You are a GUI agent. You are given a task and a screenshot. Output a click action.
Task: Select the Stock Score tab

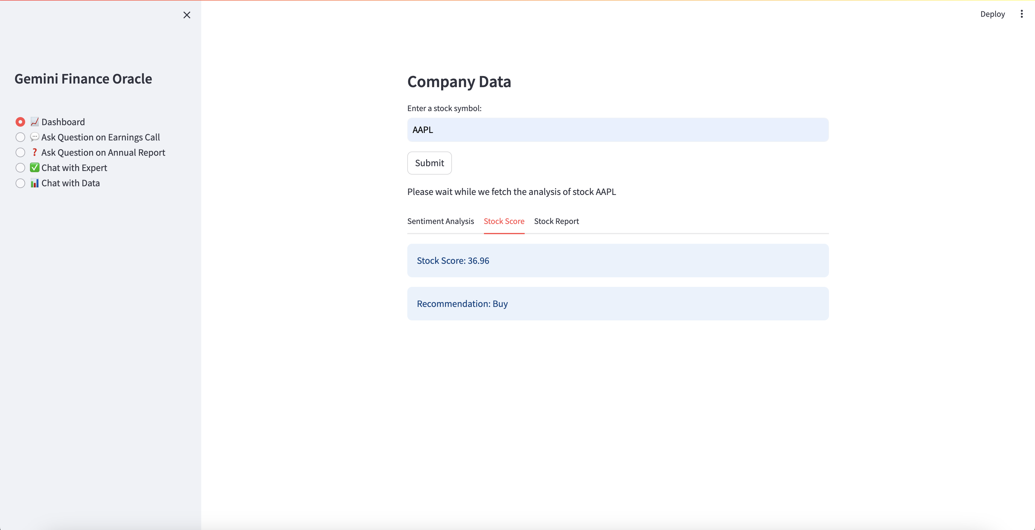coord(504,221)
